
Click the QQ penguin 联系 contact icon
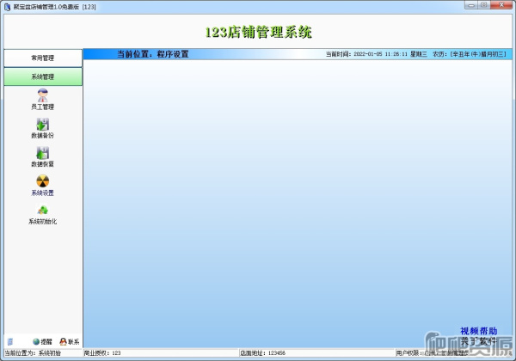[x=70, y=342]
